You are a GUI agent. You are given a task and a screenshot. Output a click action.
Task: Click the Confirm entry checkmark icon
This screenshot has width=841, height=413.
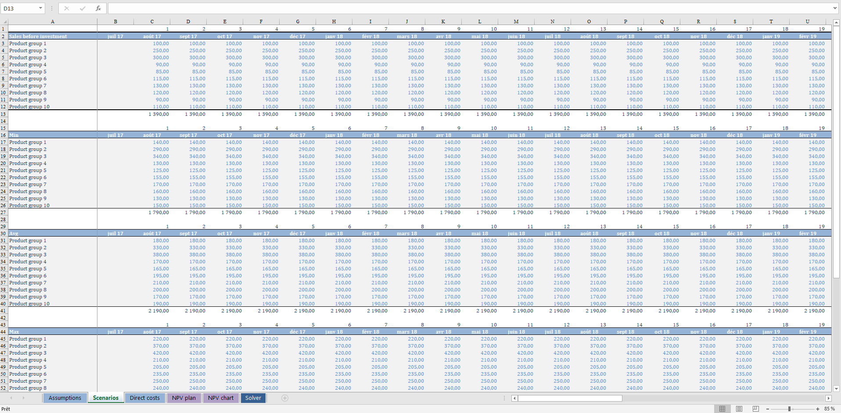pyautogui.click(x=83, y=8)
